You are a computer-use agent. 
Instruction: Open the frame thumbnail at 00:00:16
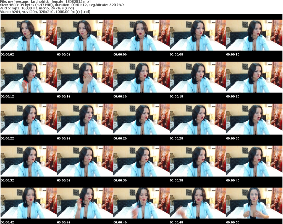(141, 77)
